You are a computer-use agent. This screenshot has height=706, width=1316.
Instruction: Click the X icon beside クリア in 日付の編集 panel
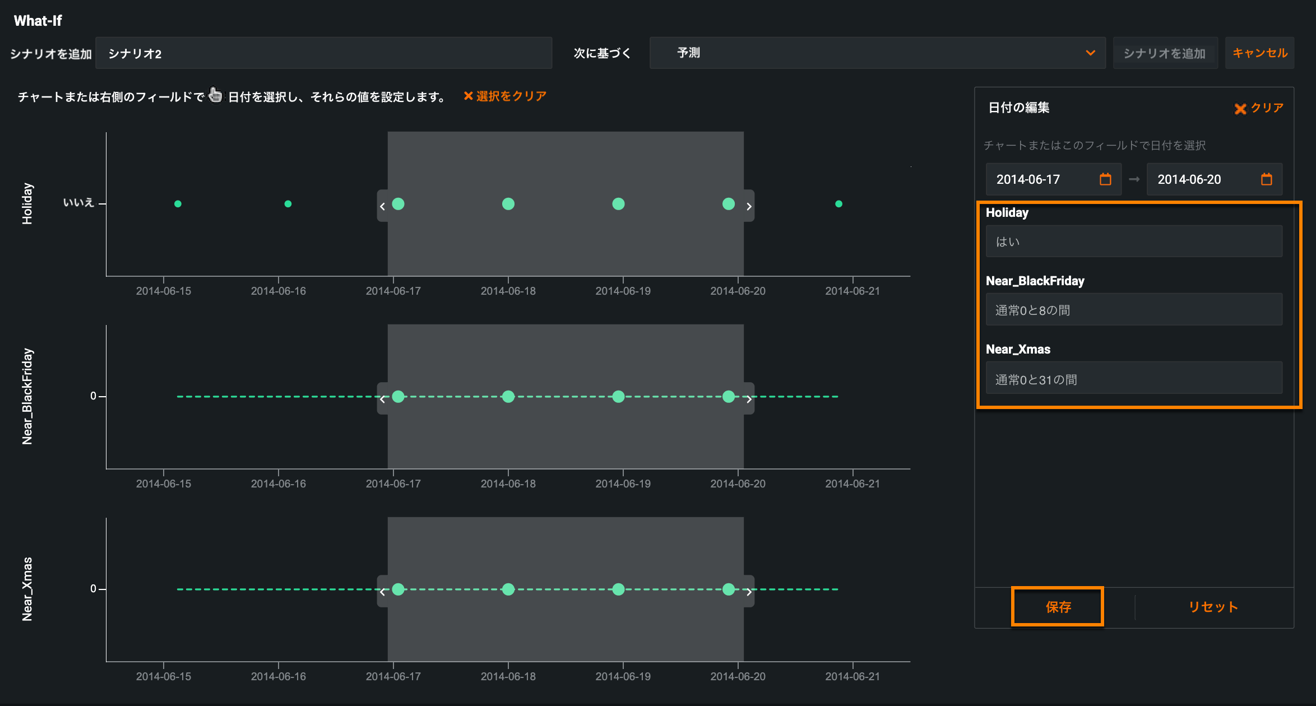(1240, 109)
